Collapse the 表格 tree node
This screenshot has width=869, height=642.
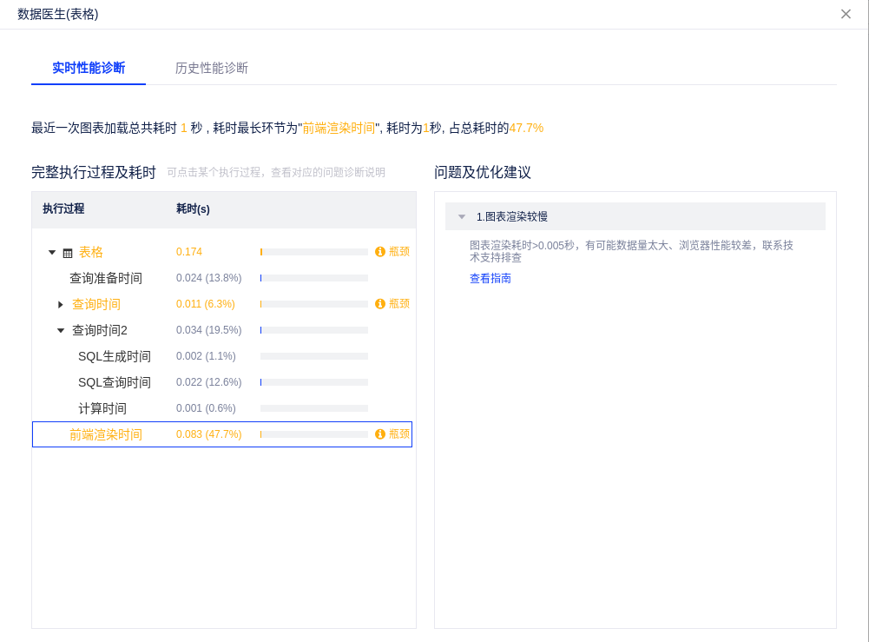[x=52, y=253]
